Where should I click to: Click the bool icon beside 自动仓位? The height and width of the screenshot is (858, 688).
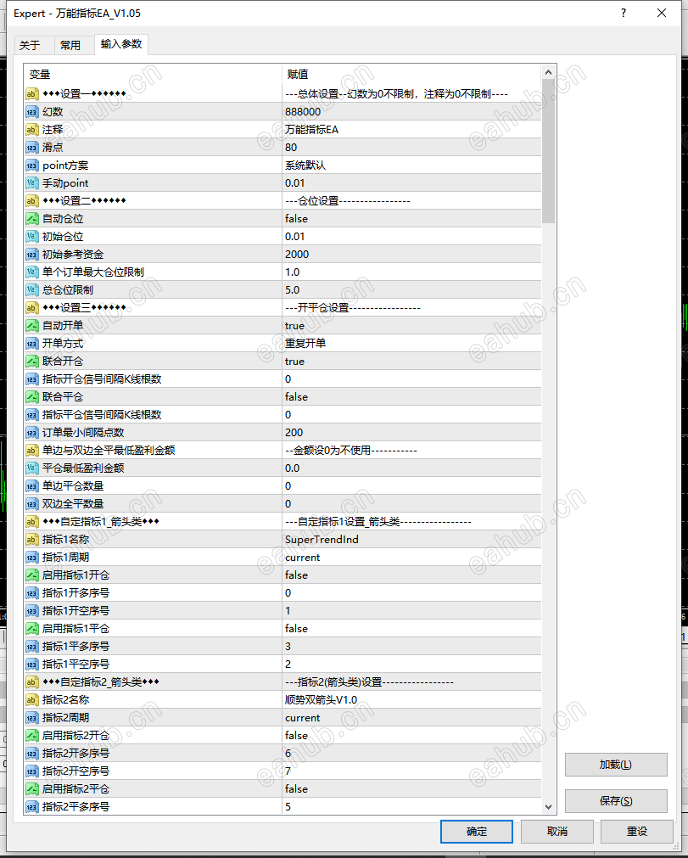[x=31, y=219]
